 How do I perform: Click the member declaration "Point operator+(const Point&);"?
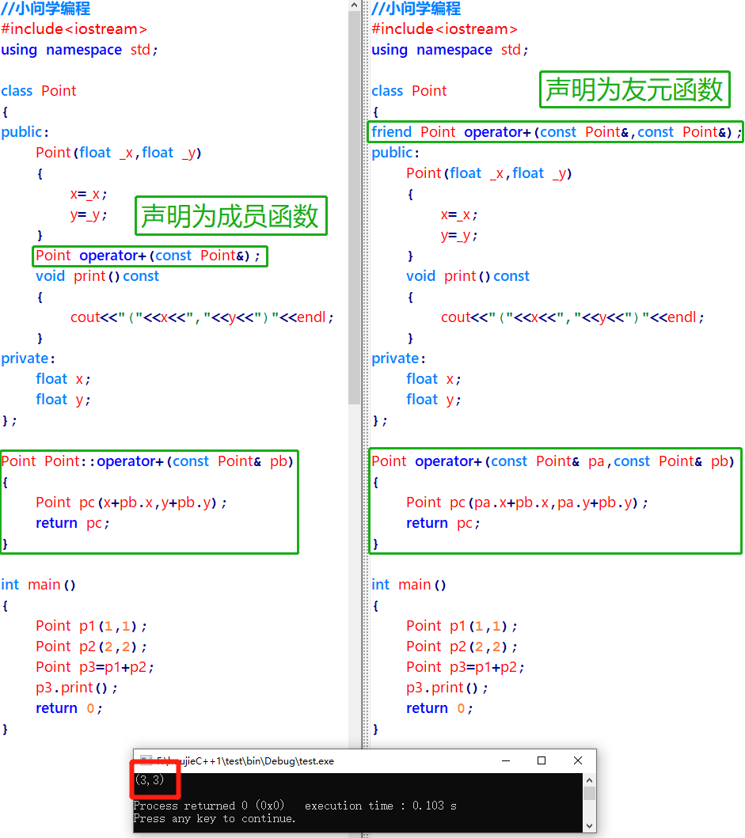point(148,256)
